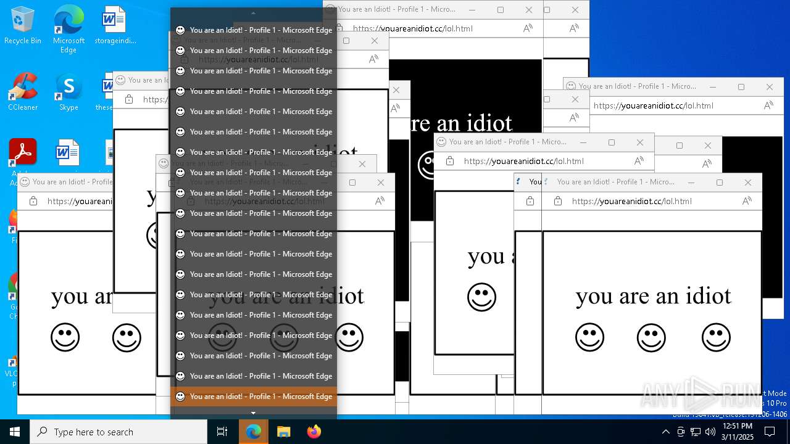Viewport: 790px width, 444px height.
Task: Open the Recycle Bin desktop icon
Action: [23, 25]
